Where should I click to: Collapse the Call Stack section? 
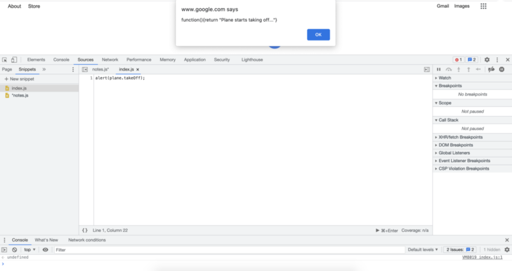coord(472,120)
